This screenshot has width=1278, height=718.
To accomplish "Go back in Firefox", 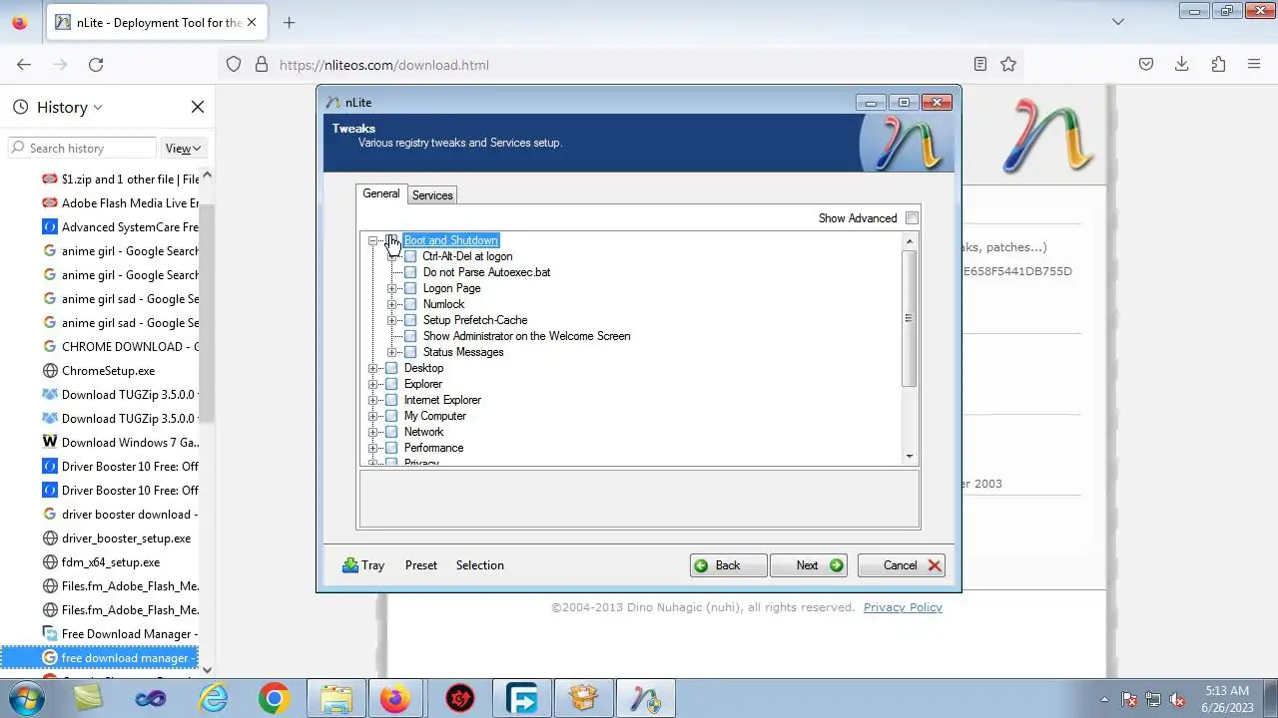I will click(x=24, y=64).
